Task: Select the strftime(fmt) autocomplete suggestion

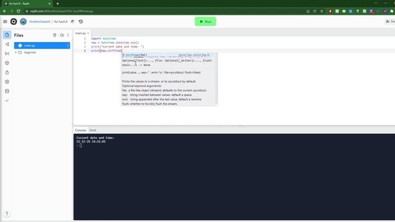Action: tap(167, 55)
